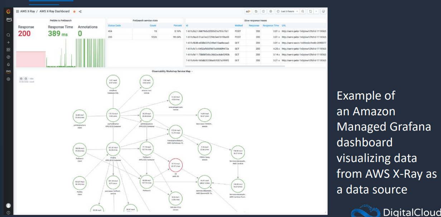
Task: Click the Create plus icon in sidebar
Action: [x=8, y=42]
